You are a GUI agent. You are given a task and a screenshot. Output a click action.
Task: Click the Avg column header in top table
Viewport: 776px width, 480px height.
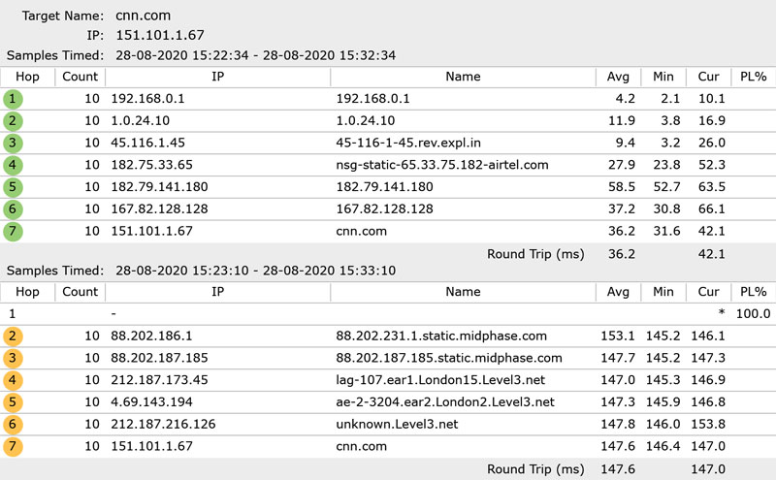(x=618, y=77)
